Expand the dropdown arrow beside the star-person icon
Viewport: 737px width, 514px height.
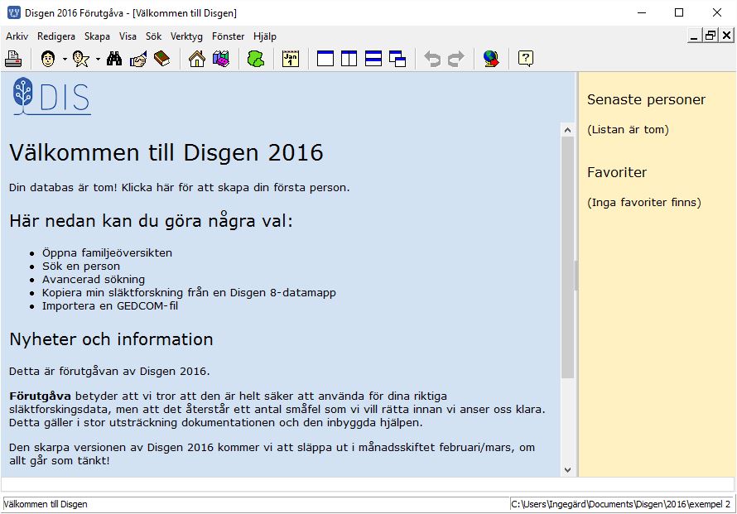coord(98,60)
